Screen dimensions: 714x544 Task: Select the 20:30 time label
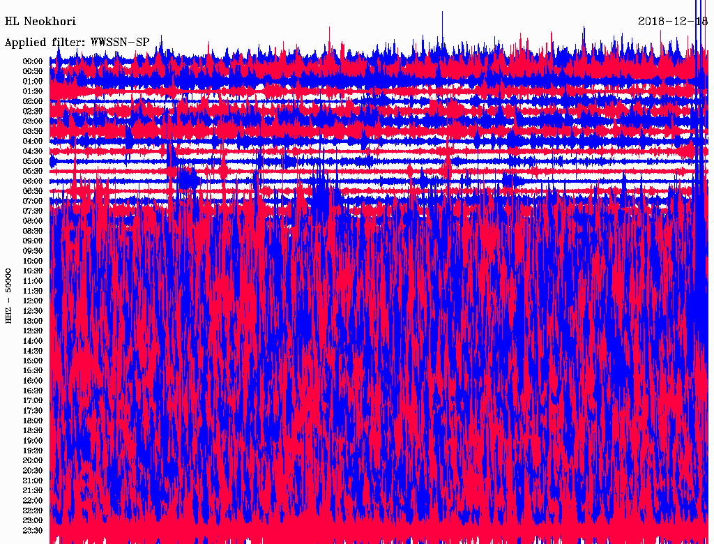[x=33, y=471]
